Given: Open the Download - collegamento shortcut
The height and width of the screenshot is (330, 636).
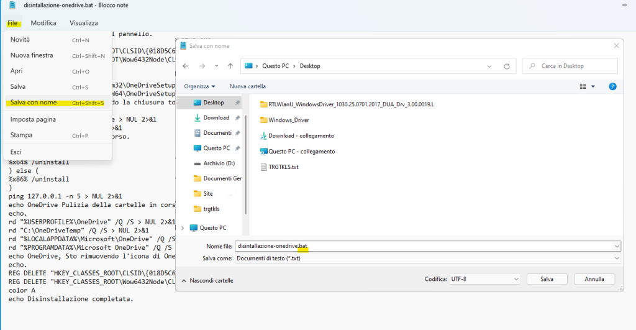Looking at the screenshot, I should pyautogui.click(x=301, y=135).
